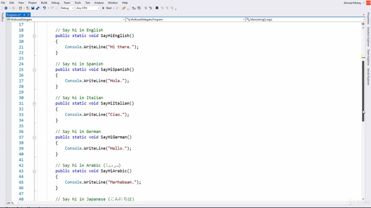This screenshot has width=371, height=208.
Task: Open the 150 % zoom level dropdown
Action: [x=12, y=203]
